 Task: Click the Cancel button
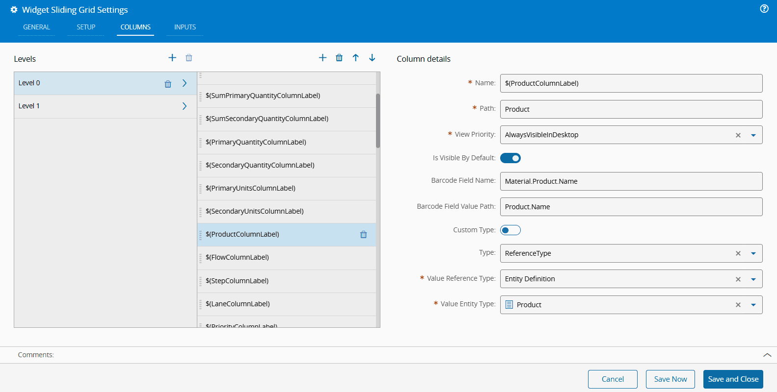[613, 379]
